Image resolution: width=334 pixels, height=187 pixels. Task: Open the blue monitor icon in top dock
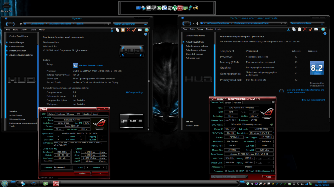coord(138,8)
